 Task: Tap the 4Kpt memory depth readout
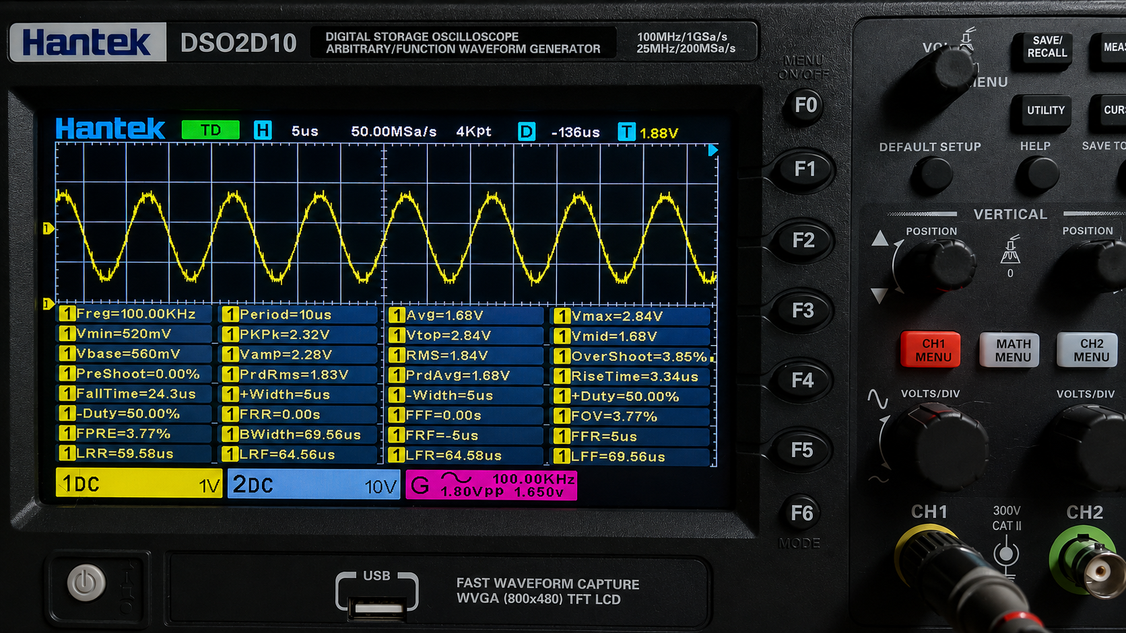(x=473, y=131)
